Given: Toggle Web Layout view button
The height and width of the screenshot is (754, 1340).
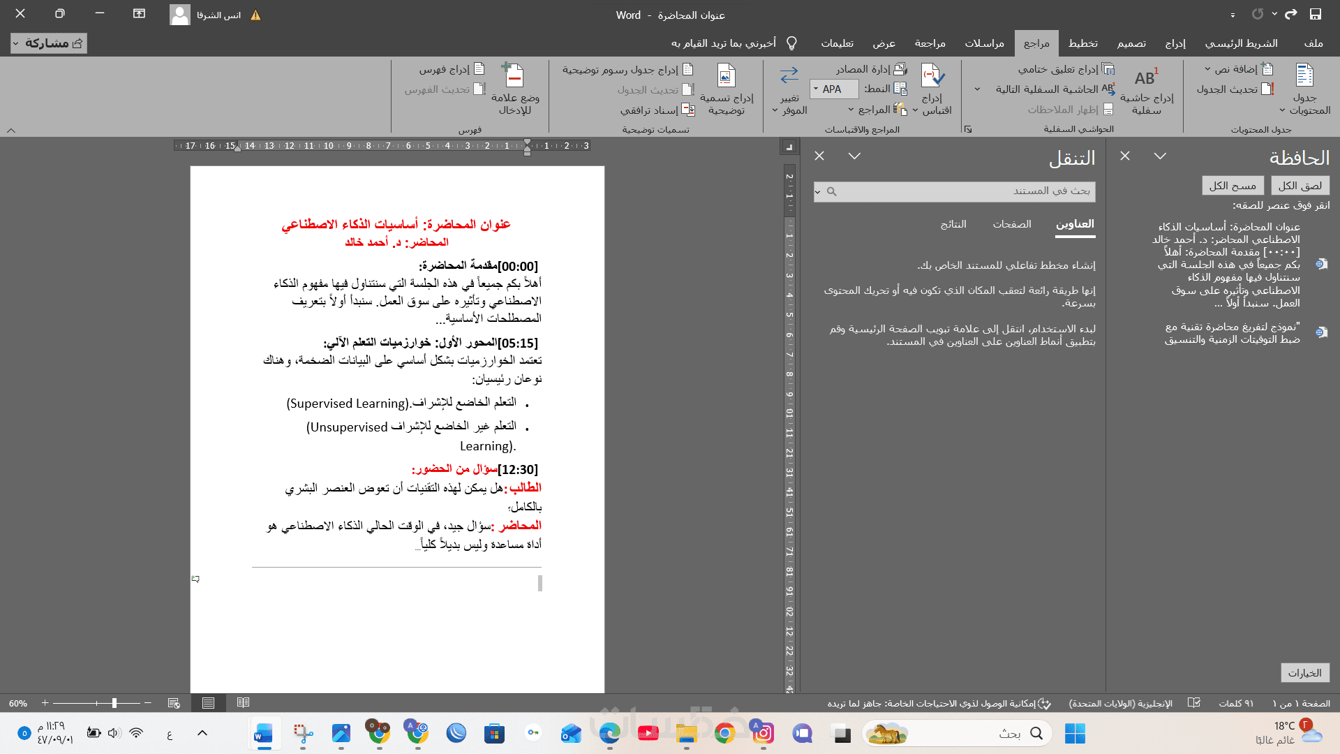Looking at the screenshot, I should tap(174, 703).
